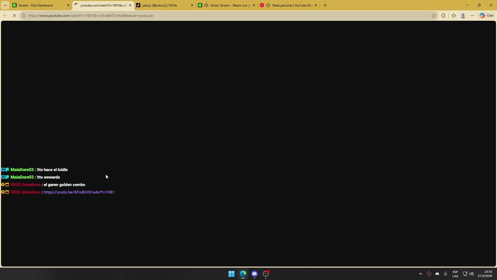Screen dimensions: 497x280
Task: View site information lock icon
Action: pyautogui.click(x=24, y=16)
